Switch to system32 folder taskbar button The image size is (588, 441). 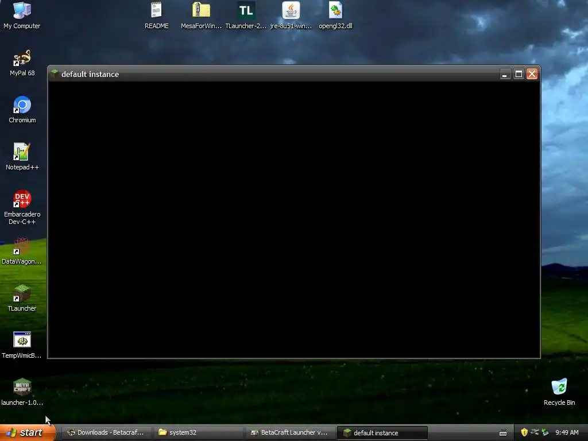198,432
